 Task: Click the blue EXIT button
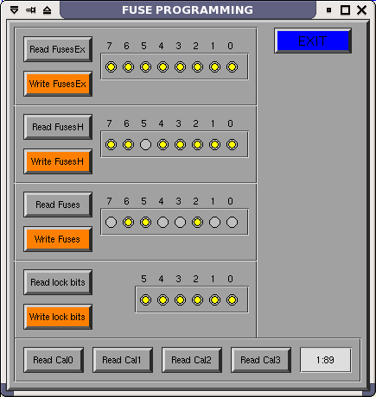(x=313, y=41)
